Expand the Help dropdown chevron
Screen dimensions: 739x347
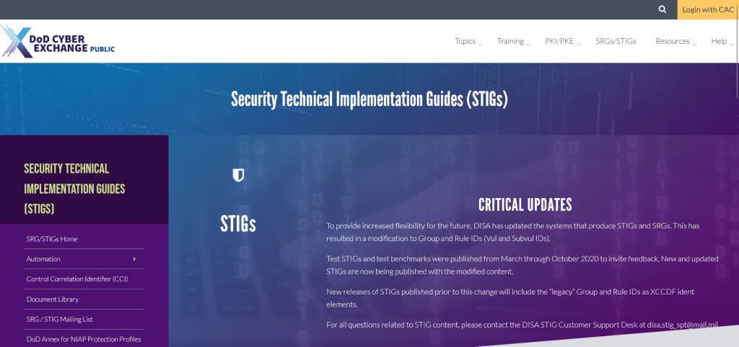[732, 44]
